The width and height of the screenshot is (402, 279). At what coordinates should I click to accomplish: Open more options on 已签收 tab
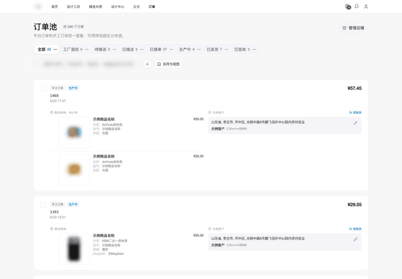[254, 49]
